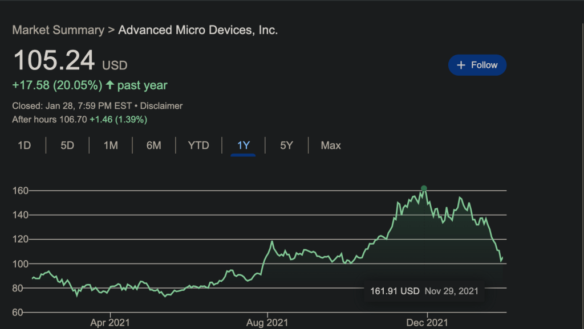Screen dimensions: 584x329
Task: Click the Advanced Micro Devices, Inc. title
Action: (198, 30)
